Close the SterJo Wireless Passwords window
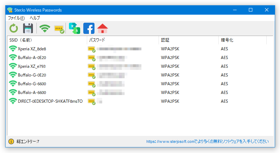The width and height of the screenshot is (280, 153). [x=267, y=10]
